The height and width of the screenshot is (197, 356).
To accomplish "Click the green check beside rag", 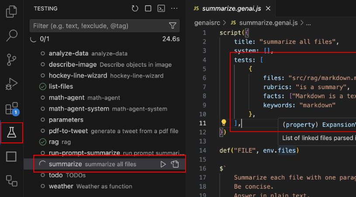I will (x=43, y=142).
